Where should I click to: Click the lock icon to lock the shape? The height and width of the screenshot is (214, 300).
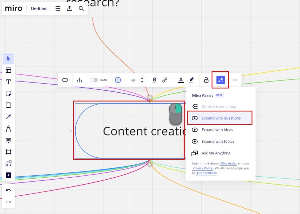tap(206, 80)
